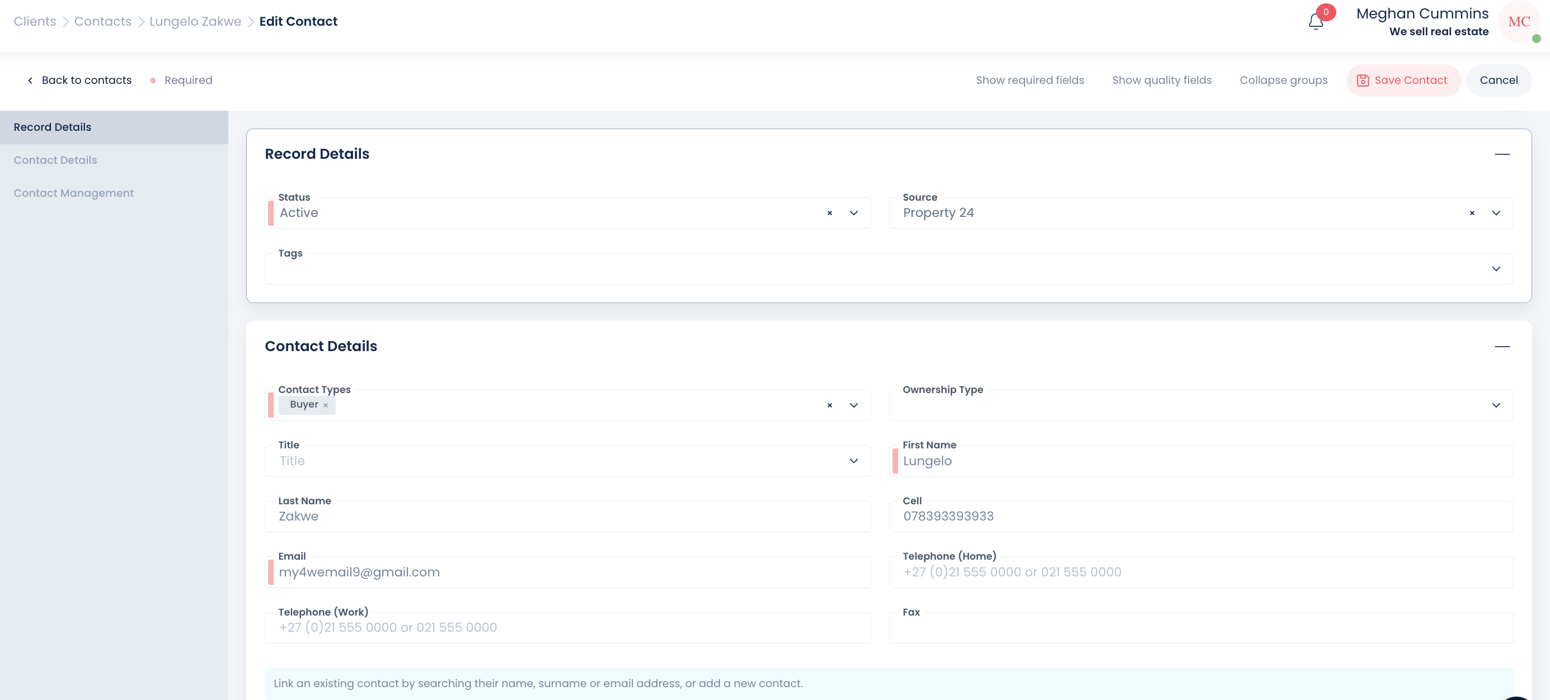
Task: Go to Clients breadcrumb
Action: (35, 22)
